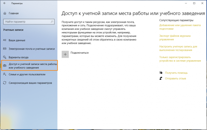The width and height of the screenshot is (207, 130).
Task: Click the key icon for Варианты входа
Action: (4, 57)
